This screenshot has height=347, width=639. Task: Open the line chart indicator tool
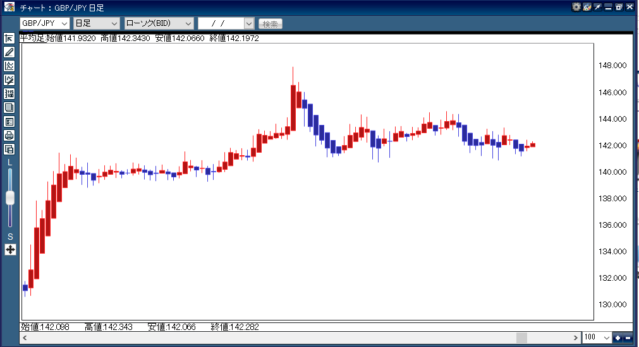point(9,66)
